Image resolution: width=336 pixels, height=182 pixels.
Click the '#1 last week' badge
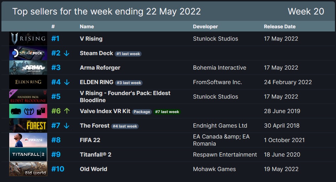click(x=128, y=54)
